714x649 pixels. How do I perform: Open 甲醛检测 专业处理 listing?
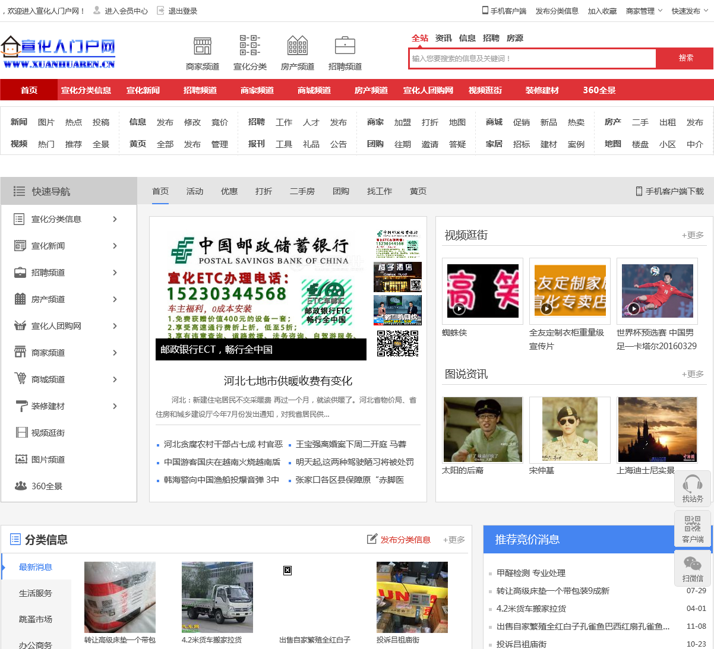point(531,573)
